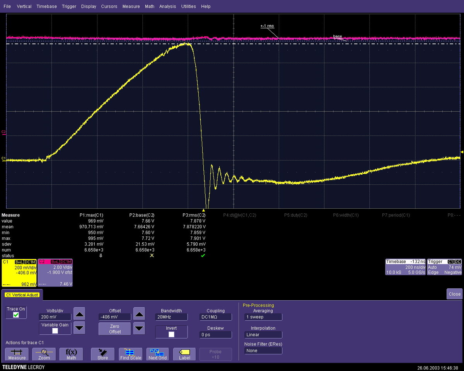Open the Coupling DC1MΩ selector

[216, 317]
